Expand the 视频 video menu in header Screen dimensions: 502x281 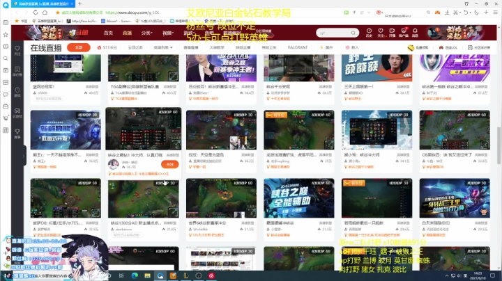tap(168, 33)
